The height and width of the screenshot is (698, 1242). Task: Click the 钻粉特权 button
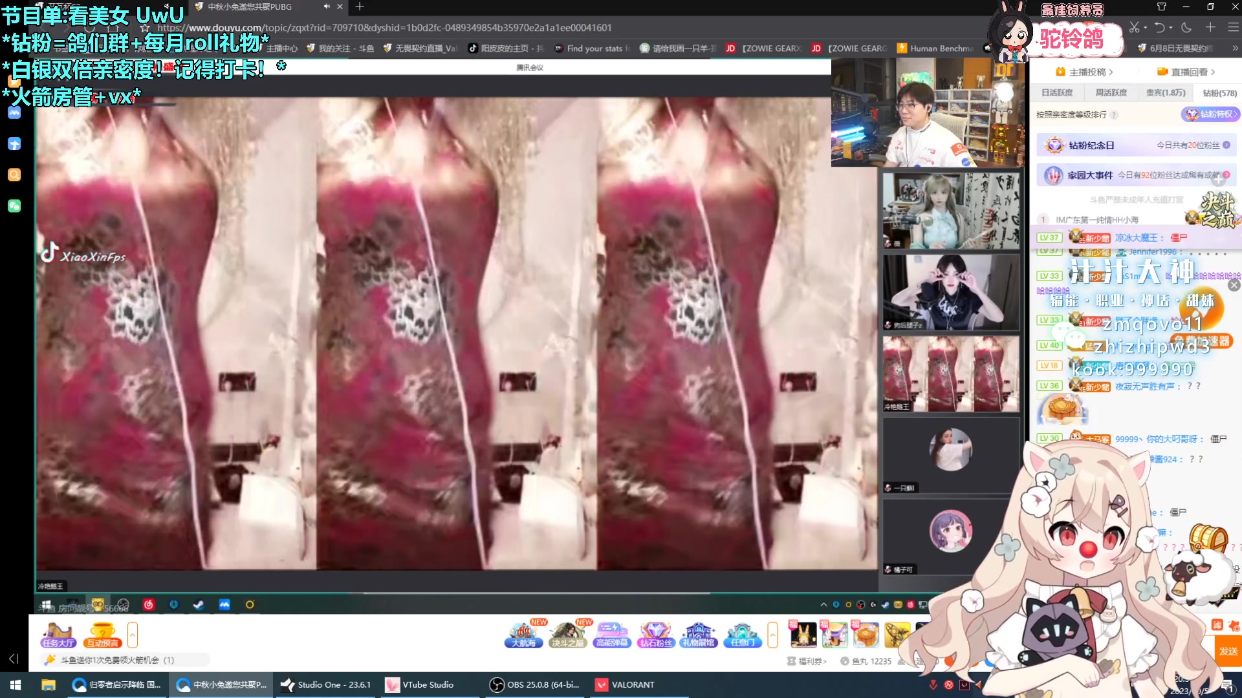tap(1210, 114)
